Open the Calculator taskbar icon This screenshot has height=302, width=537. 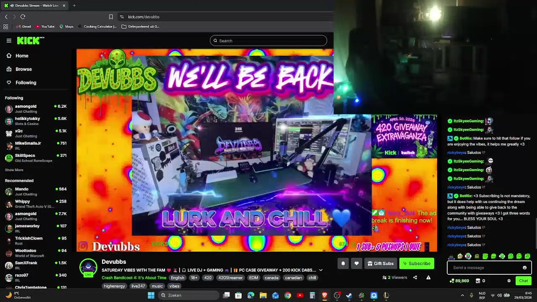pos(312,295)
